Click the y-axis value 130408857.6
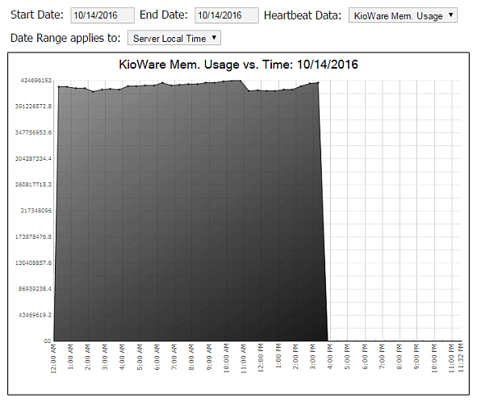The image size is (477, 402). click(33, 262)
